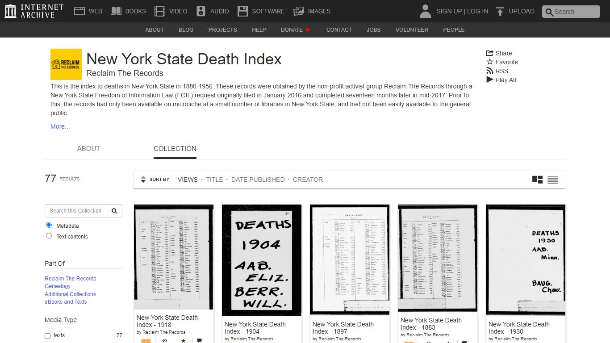This screenshot has width=610, height=343.
Task: Click the Reclaim The Records logo
Action: coord(66,64)
